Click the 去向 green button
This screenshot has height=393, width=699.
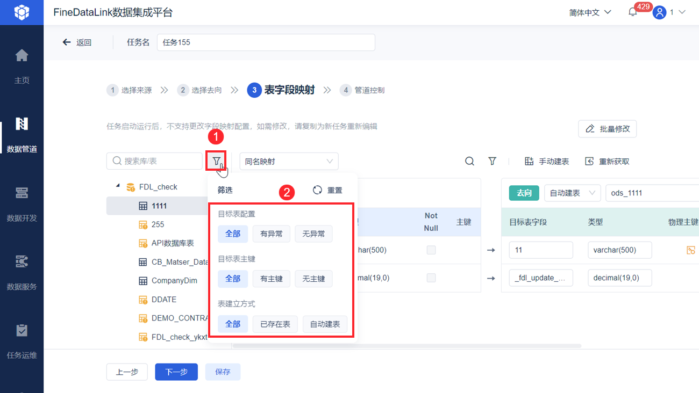coord(524,193)
